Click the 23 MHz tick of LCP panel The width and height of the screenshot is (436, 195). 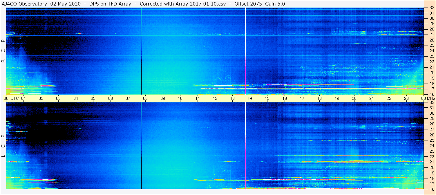(x=431, y=151)
